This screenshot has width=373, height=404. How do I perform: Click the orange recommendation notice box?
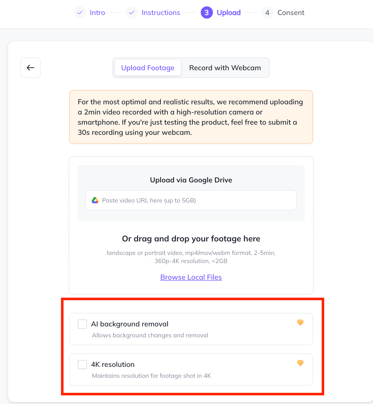(x=191, y=117)
